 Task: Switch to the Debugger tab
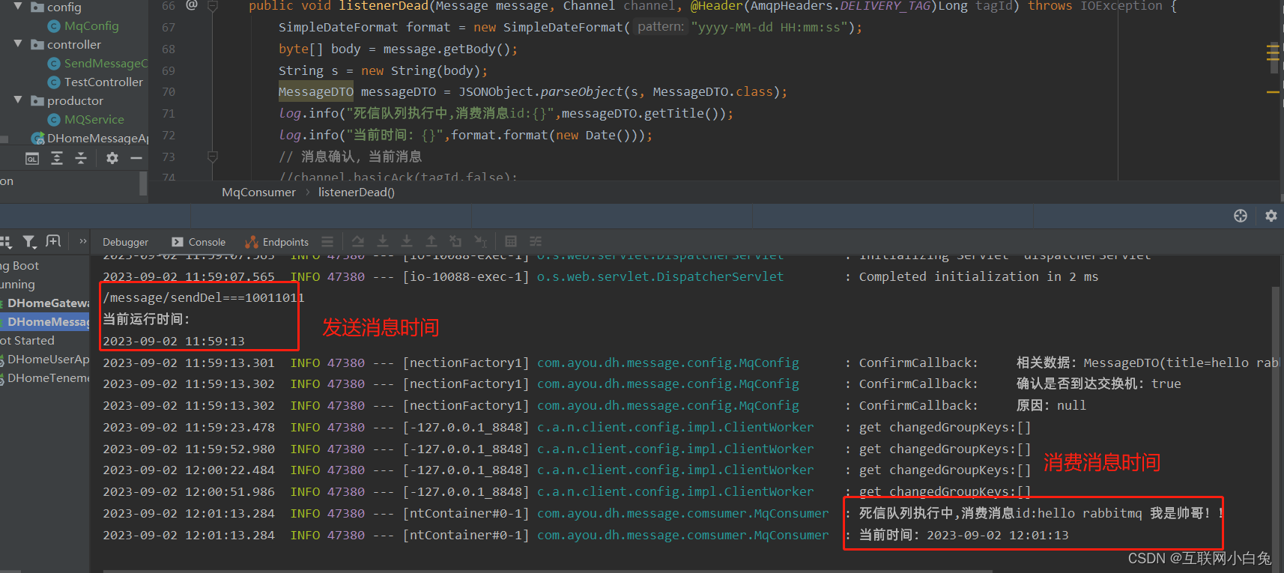coord(125,242)
